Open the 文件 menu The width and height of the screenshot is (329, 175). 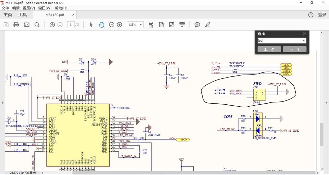(x=5, y=8)
